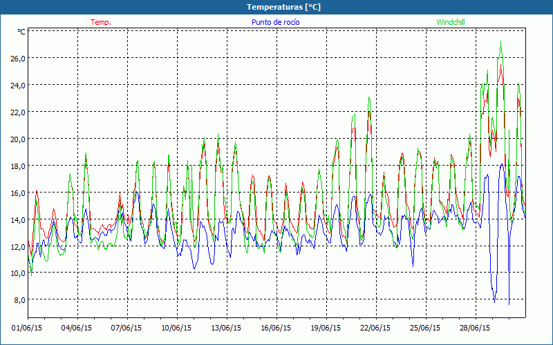
Task: Click the 16/06/15 date label
Action: click(276, 328)
